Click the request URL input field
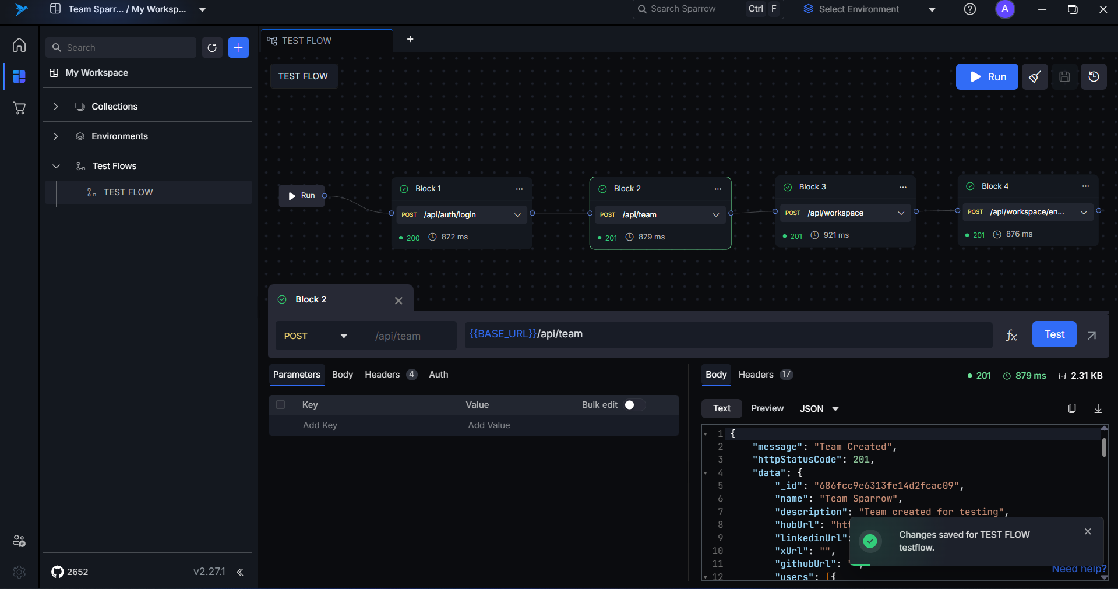Screen dimensions: 1118x589 [728, 335]
